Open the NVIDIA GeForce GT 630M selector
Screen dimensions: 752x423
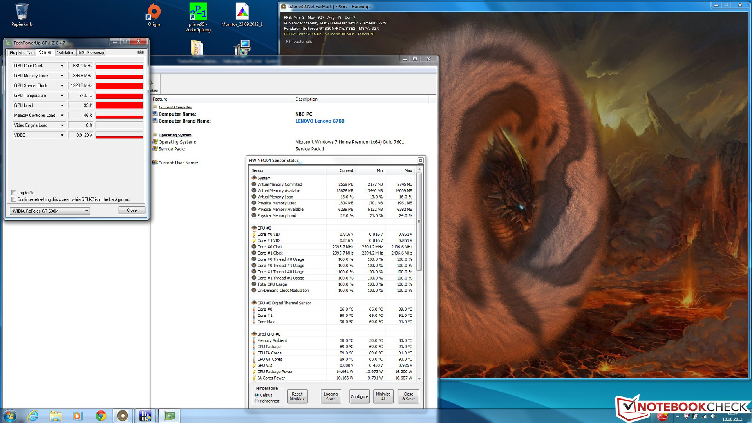click(x=50, y=211)
